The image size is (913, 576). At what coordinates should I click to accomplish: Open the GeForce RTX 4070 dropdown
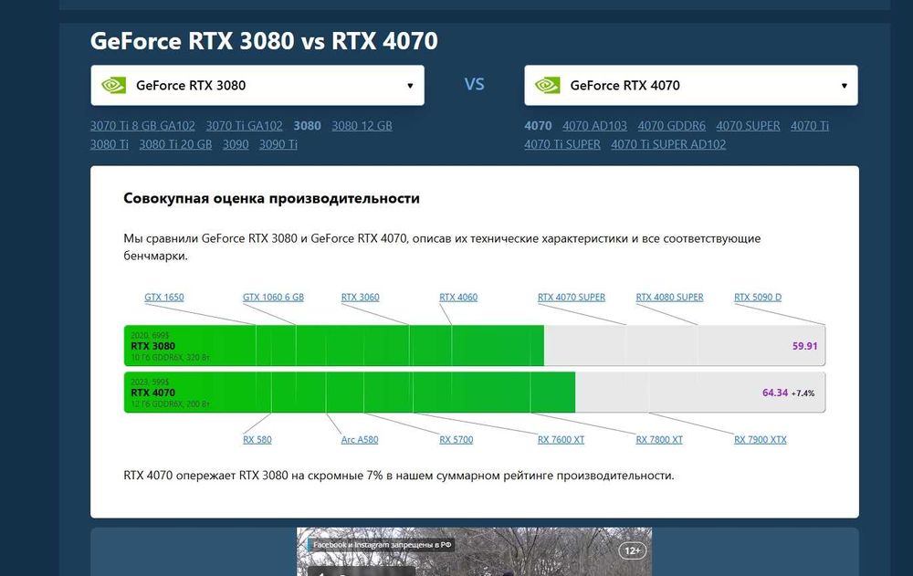point(690,85)
